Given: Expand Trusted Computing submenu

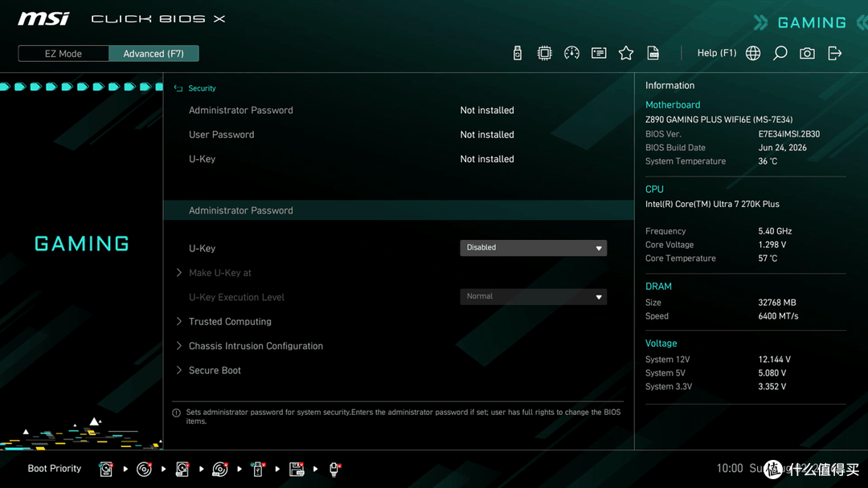Looking at the screenshot, I should (223, 322).
